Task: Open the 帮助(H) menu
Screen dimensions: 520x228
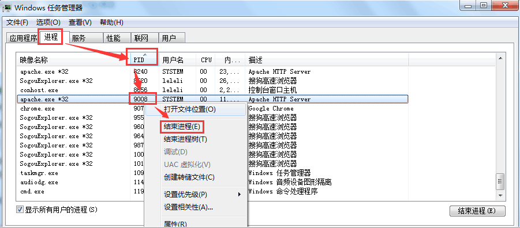Action: (x=111, y=22)
